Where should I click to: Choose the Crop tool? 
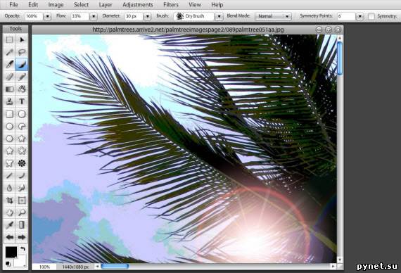pos(9,200)
